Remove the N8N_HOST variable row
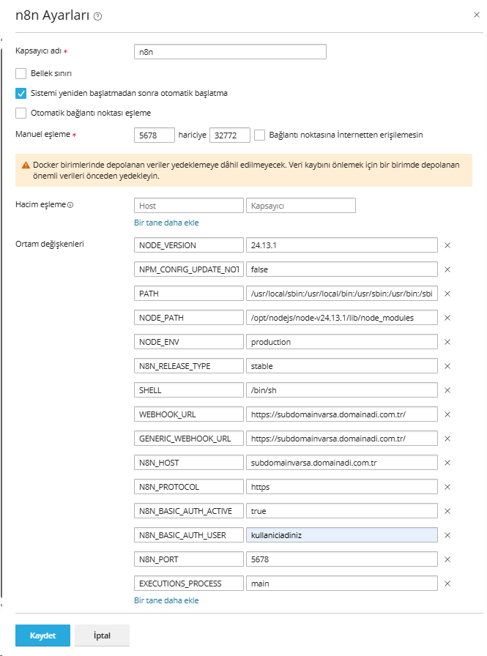This screenshot has width=487, height=656. [447, 463]
